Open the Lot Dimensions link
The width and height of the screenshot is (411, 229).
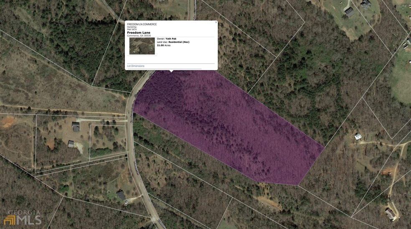click(x=136, y=66)
